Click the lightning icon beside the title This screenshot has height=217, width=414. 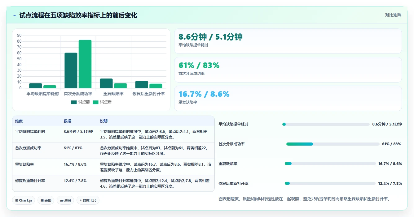tap(15, 15)
